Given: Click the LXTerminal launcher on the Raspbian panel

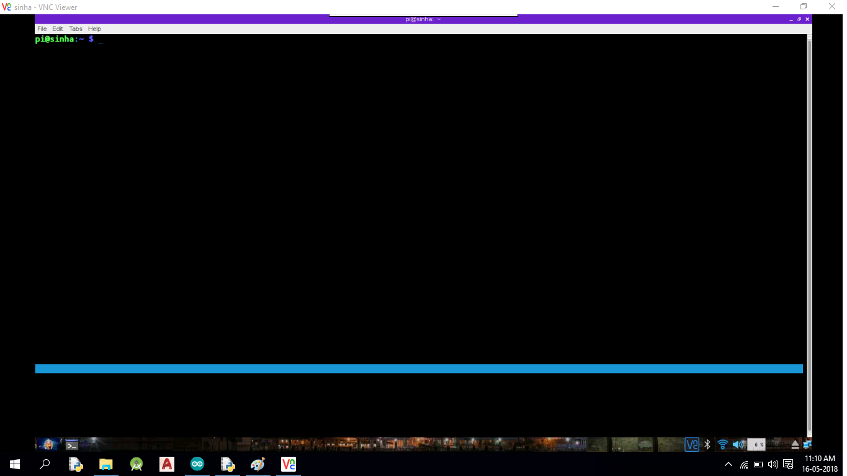Looking at the screenshot, I should pos(71,444).
